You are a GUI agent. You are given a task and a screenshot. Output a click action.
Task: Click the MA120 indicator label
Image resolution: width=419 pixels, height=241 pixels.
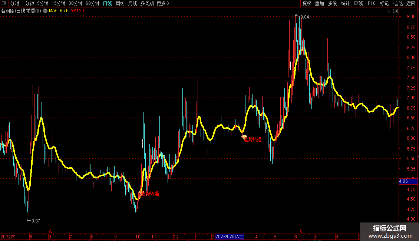coord(78,11)
